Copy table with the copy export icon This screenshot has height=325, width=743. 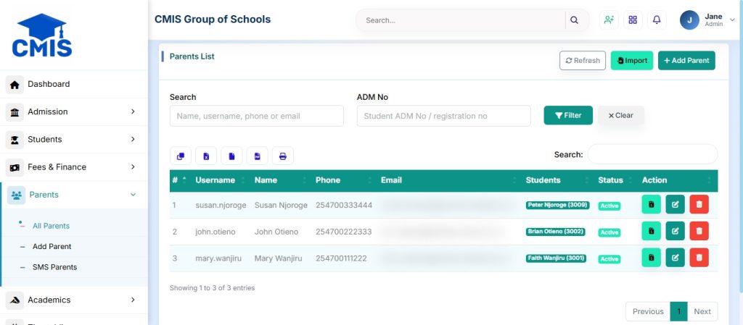click(x=181, y=156)
